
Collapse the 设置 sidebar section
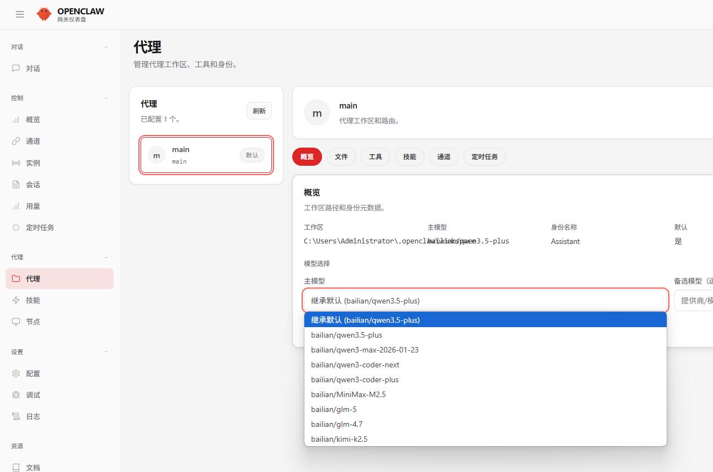pos(106,352)
